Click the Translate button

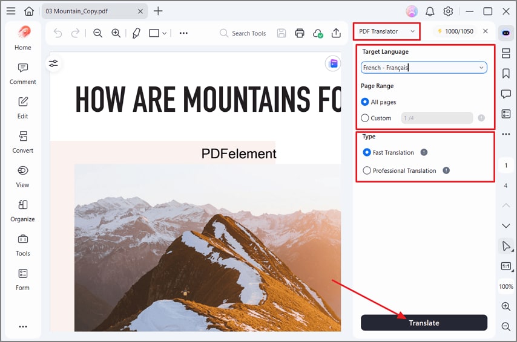(424, 323)
